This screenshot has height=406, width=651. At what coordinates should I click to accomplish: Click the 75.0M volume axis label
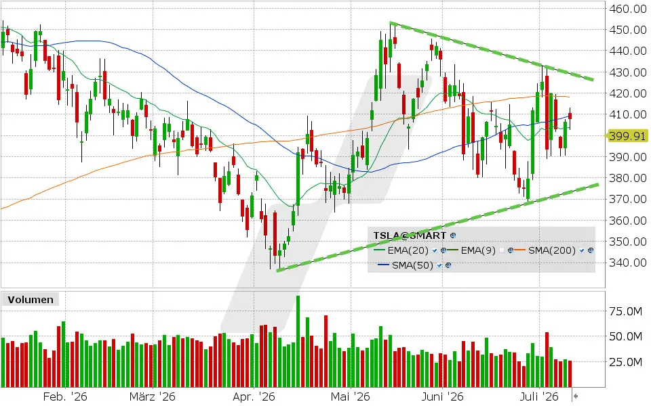(x=626, y=311)
